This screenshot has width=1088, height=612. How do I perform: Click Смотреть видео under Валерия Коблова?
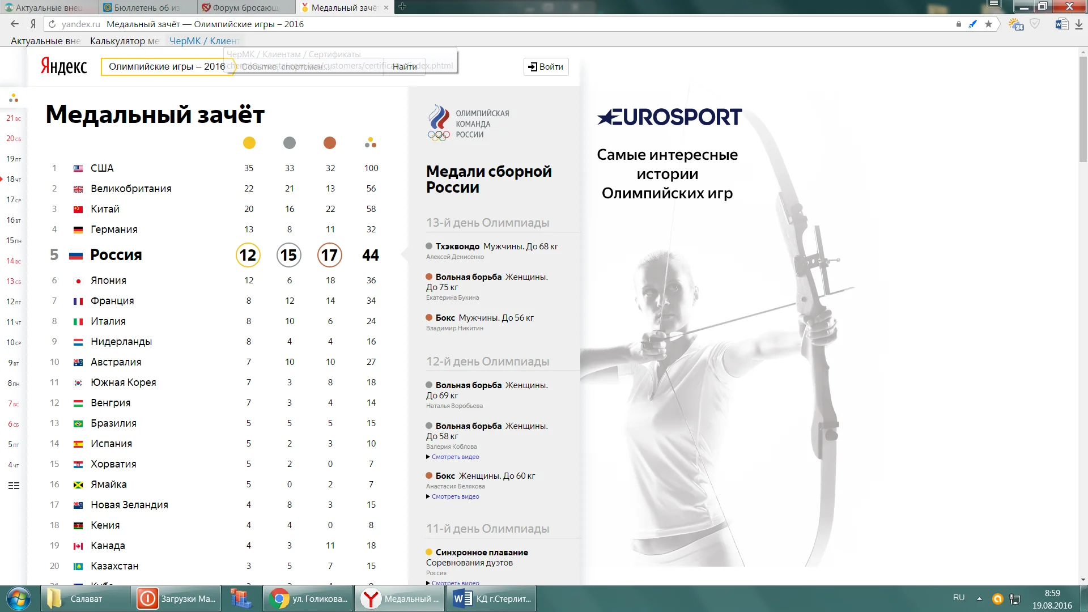[455, 457]
